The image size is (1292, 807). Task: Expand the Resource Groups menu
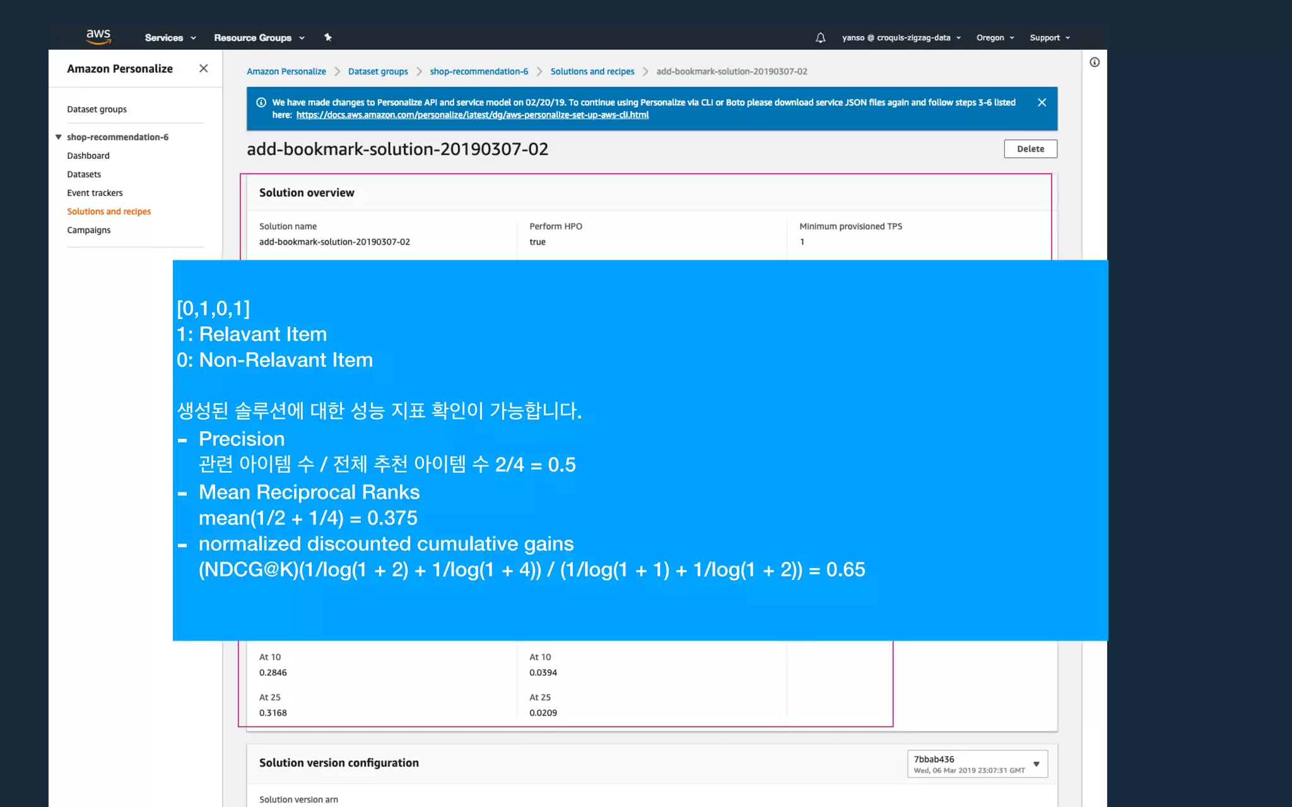[x=259, y=38]
